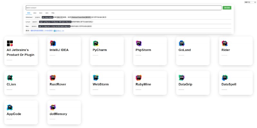The height and width of the screenshot is (128, 257).
Task: Click the "DataSpell" card title
Action: click(x=229, y=84)
